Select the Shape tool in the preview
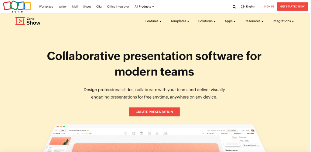 click(142, 133)
